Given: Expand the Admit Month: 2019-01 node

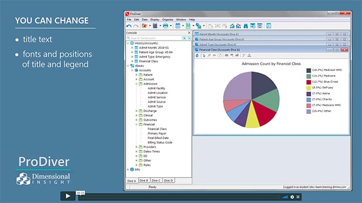Looking at the screenshot, I should click(132, 47).
